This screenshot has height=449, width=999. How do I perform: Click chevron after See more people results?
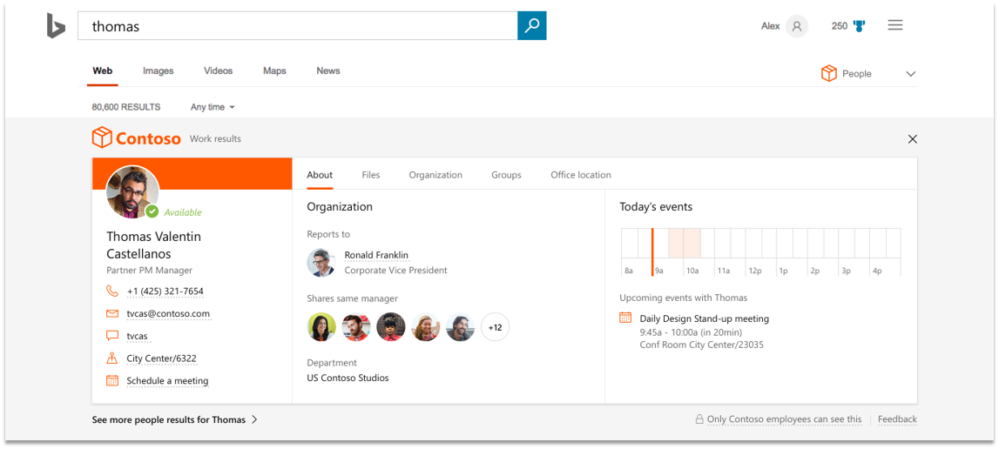click(254, 419)
